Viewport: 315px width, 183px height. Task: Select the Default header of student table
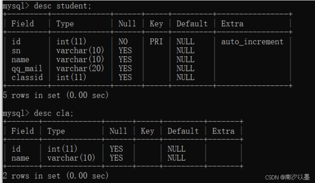[192, 24]
